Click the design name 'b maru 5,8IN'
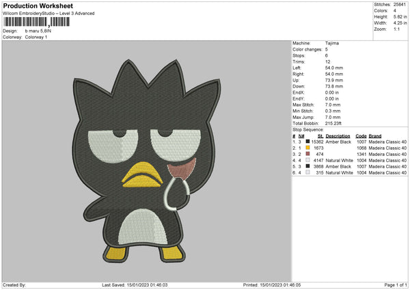 click(x=38, y=31)
